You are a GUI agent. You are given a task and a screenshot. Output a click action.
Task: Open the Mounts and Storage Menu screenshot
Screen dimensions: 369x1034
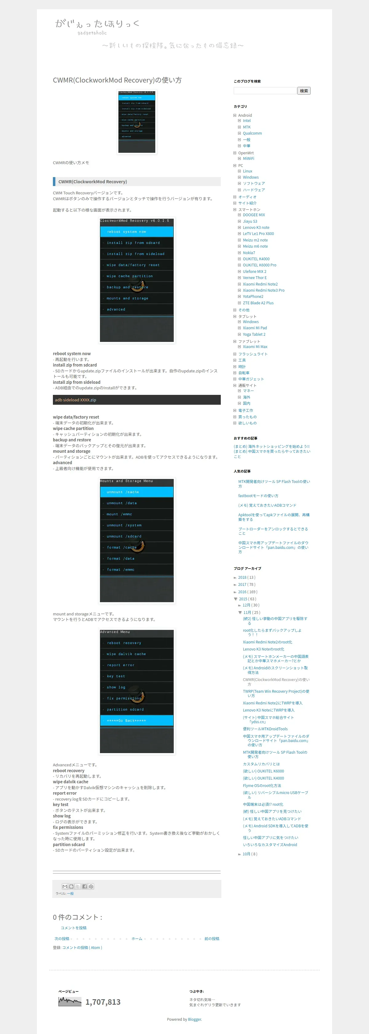click(137, 541)
